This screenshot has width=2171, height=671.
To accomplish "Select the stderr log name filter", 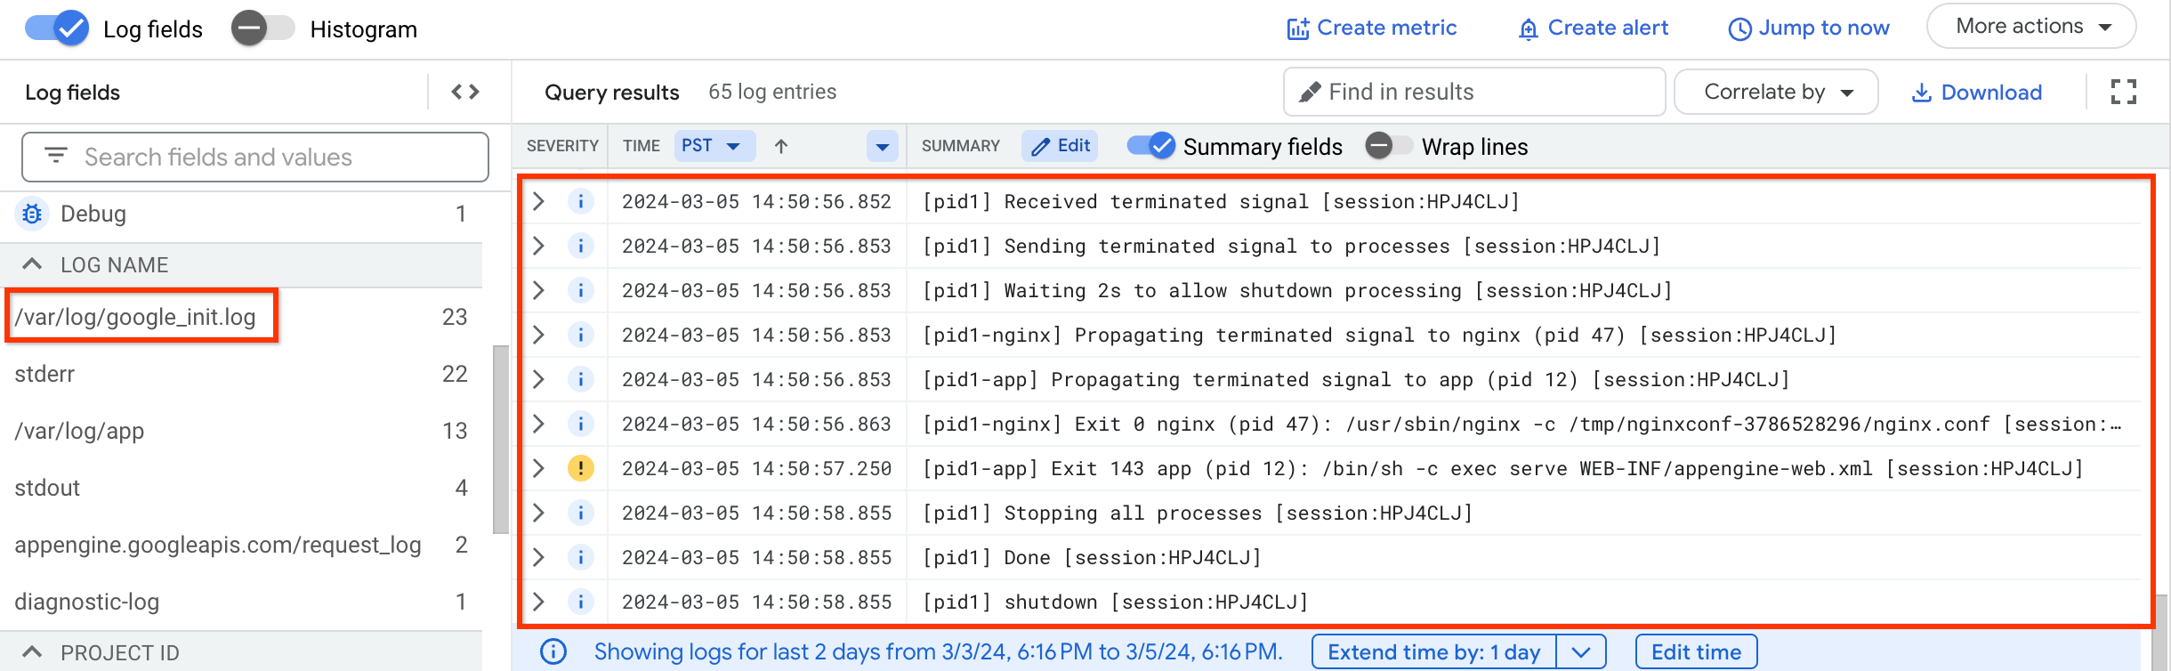I will click(x=44, y=374).
